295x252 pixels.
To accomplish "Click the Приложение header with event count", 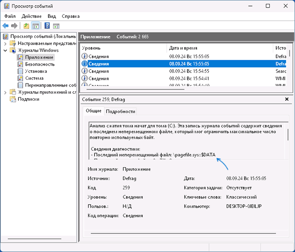I will click(x=186, y=37).
